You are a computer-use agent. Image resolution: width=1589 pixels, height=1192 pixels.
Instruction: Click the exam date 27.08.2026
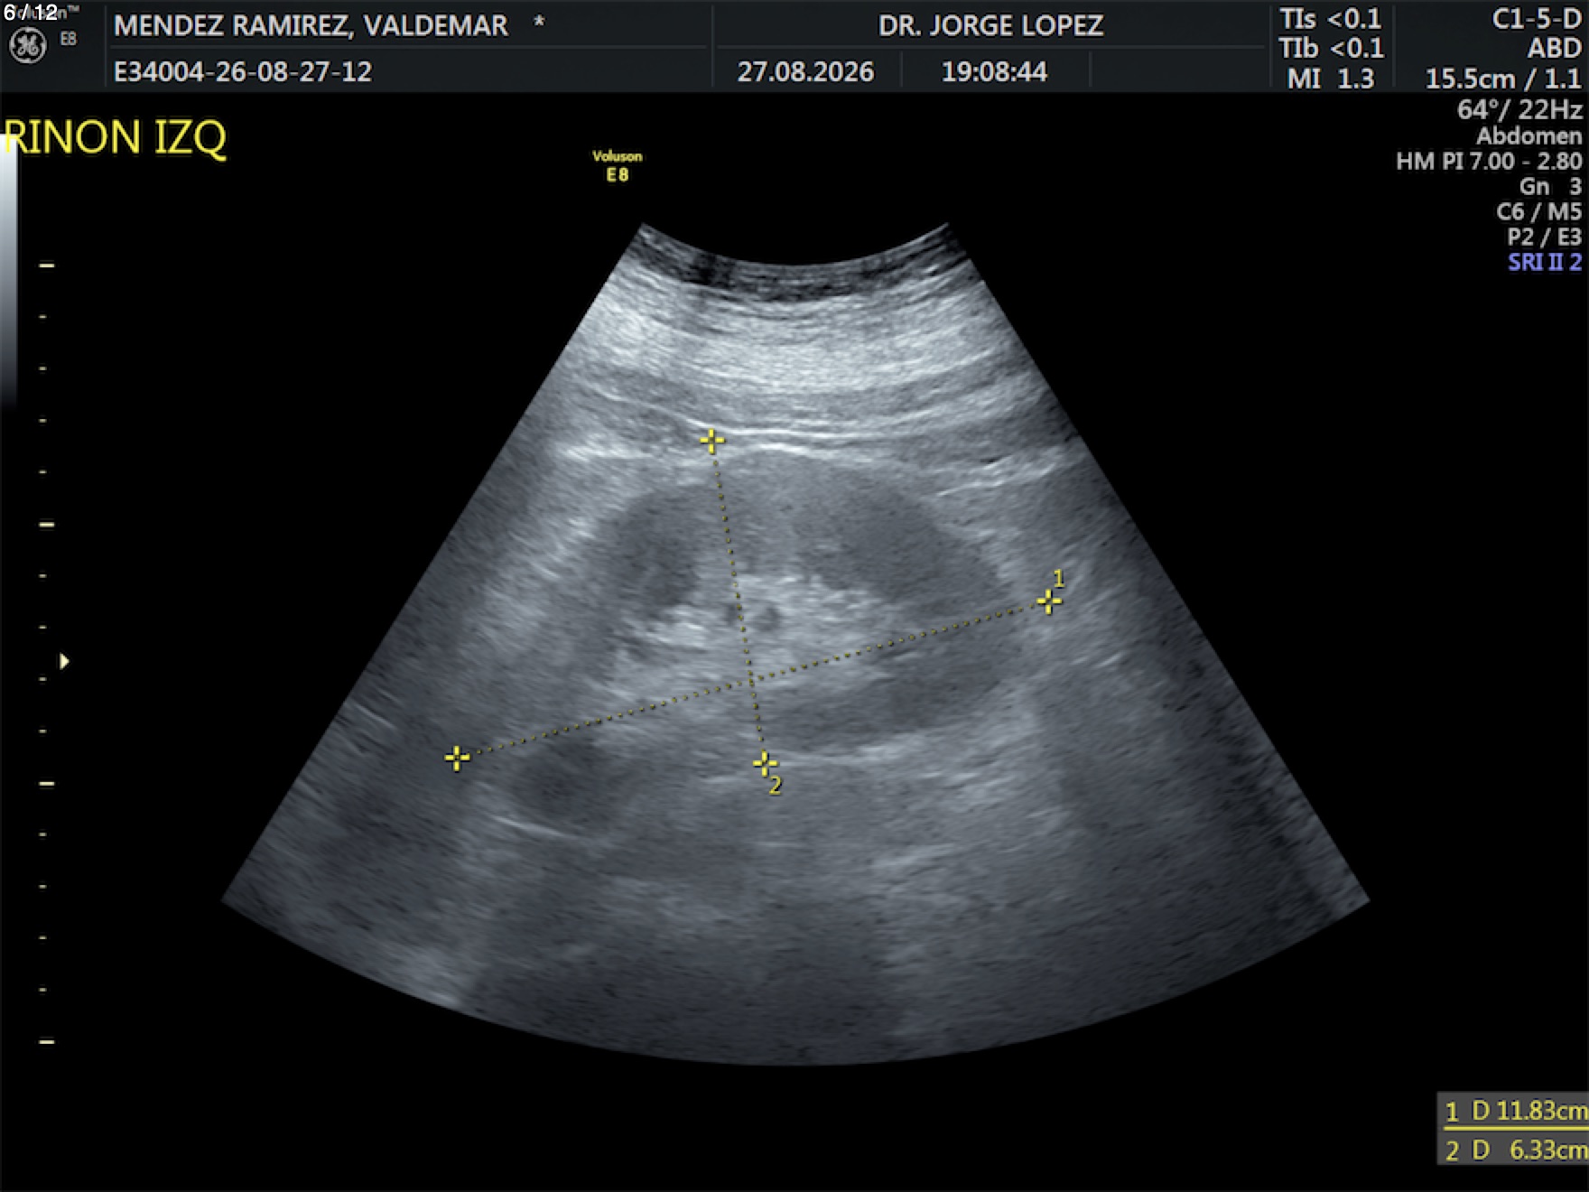click(x=805, y=71)
